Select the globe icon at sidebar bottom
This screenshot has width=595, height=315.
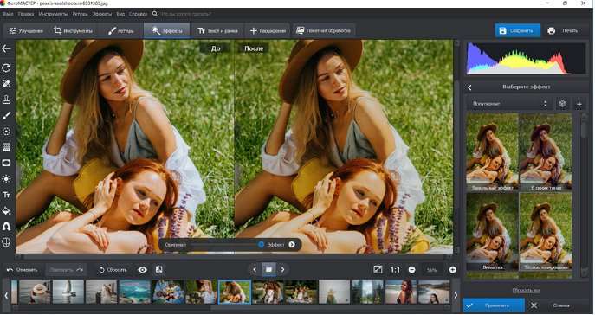point(6,242)
